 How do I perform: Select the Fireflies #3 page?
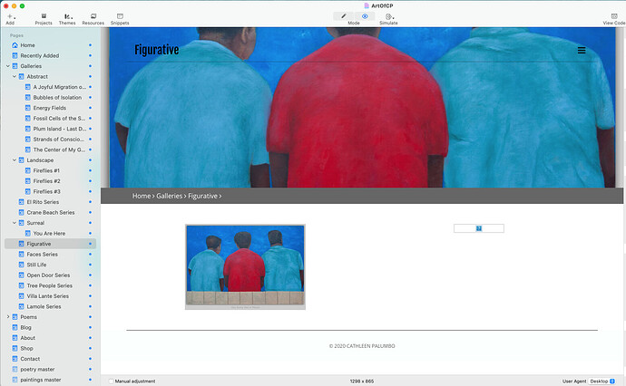click(x=46, y=191)
